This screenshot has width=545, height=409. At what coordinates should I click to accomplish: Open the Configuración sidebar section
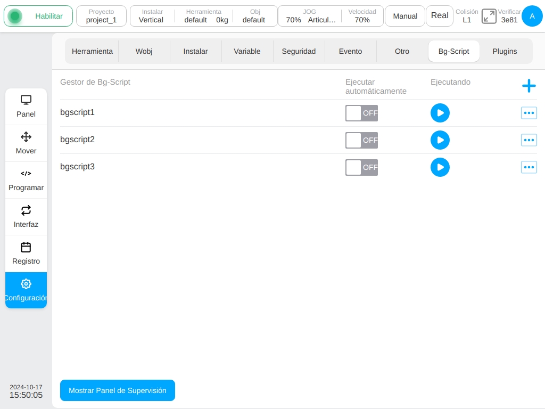pos(26,290)
